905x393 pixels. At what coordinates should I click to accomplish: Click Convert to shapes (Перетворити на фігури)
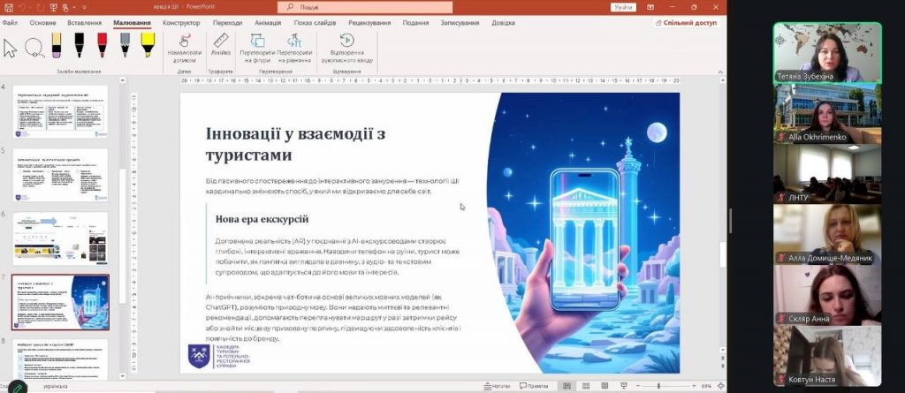click(x=257, y=47)
